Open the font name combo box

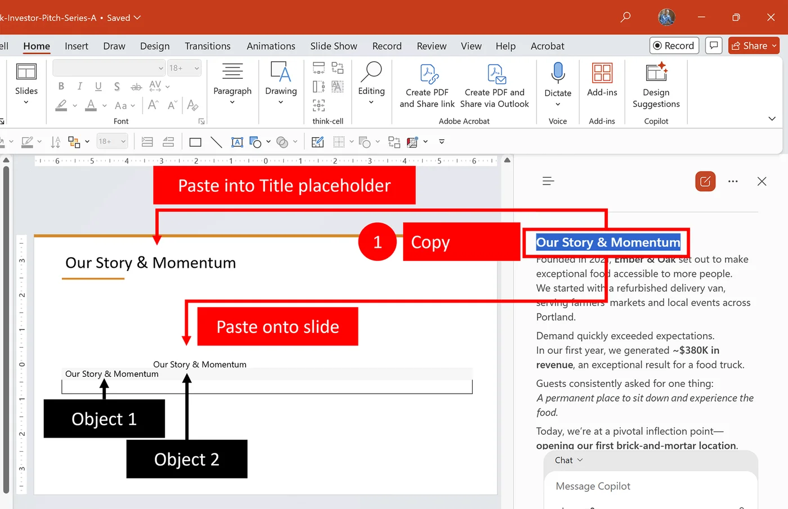click(x=109, y=68)
